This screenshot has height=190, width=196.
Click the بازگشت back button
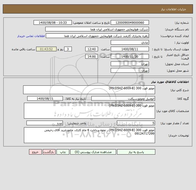pos(49,152)
